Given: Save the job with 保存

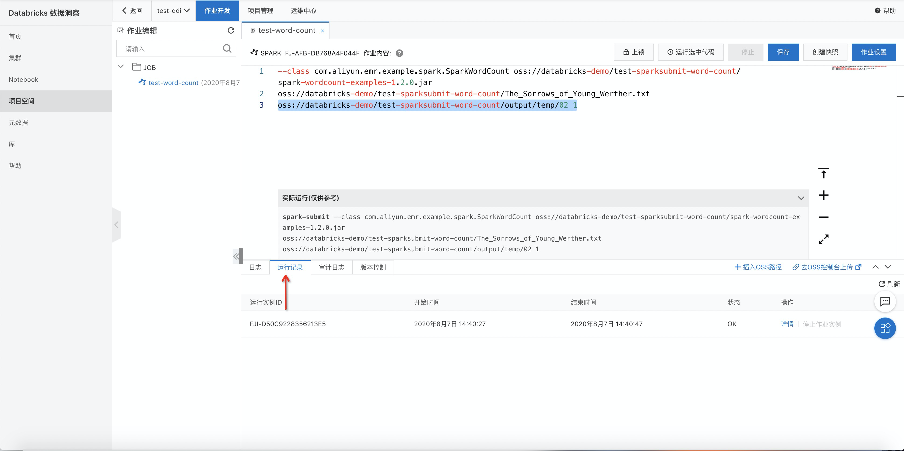Looking at the screenshot, I should pos(783,52).
